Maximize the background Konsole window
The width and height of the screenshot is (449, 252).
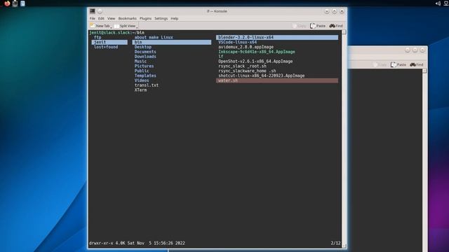[x=415, y=50]
